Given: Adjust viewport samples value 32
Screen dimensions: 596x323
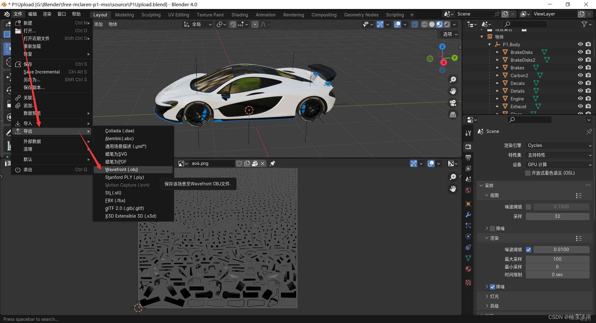Looking at the screenshot, I should 558,216.
